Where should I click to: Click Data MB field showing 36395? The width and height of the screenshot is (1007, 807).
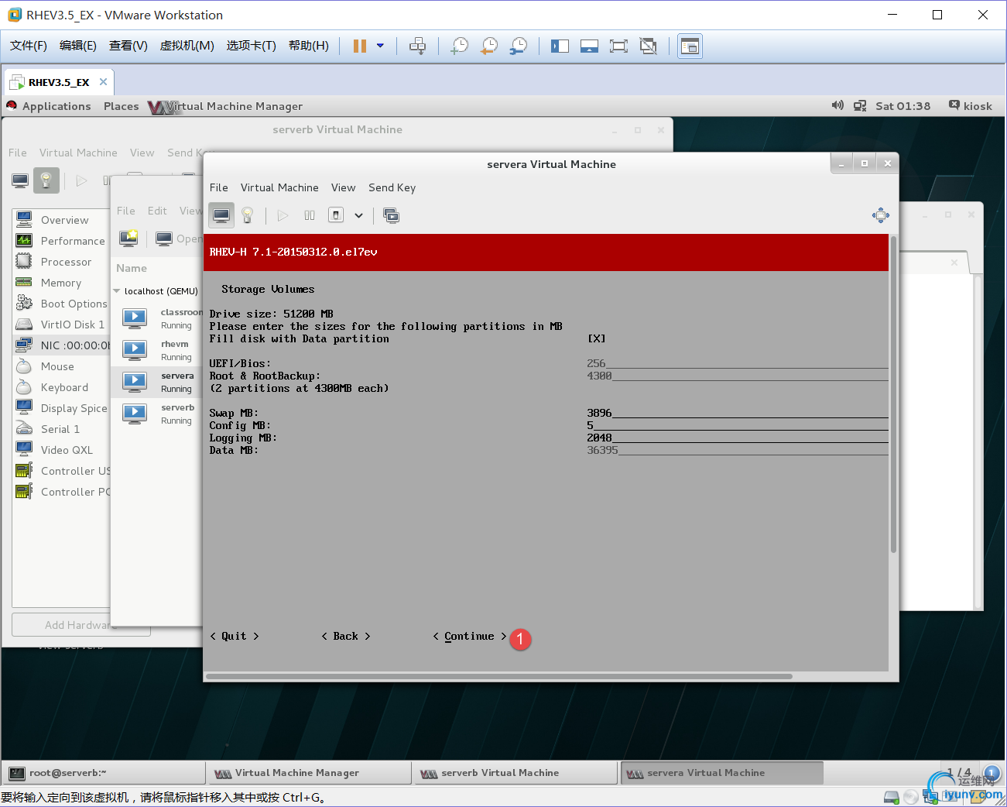737,450
